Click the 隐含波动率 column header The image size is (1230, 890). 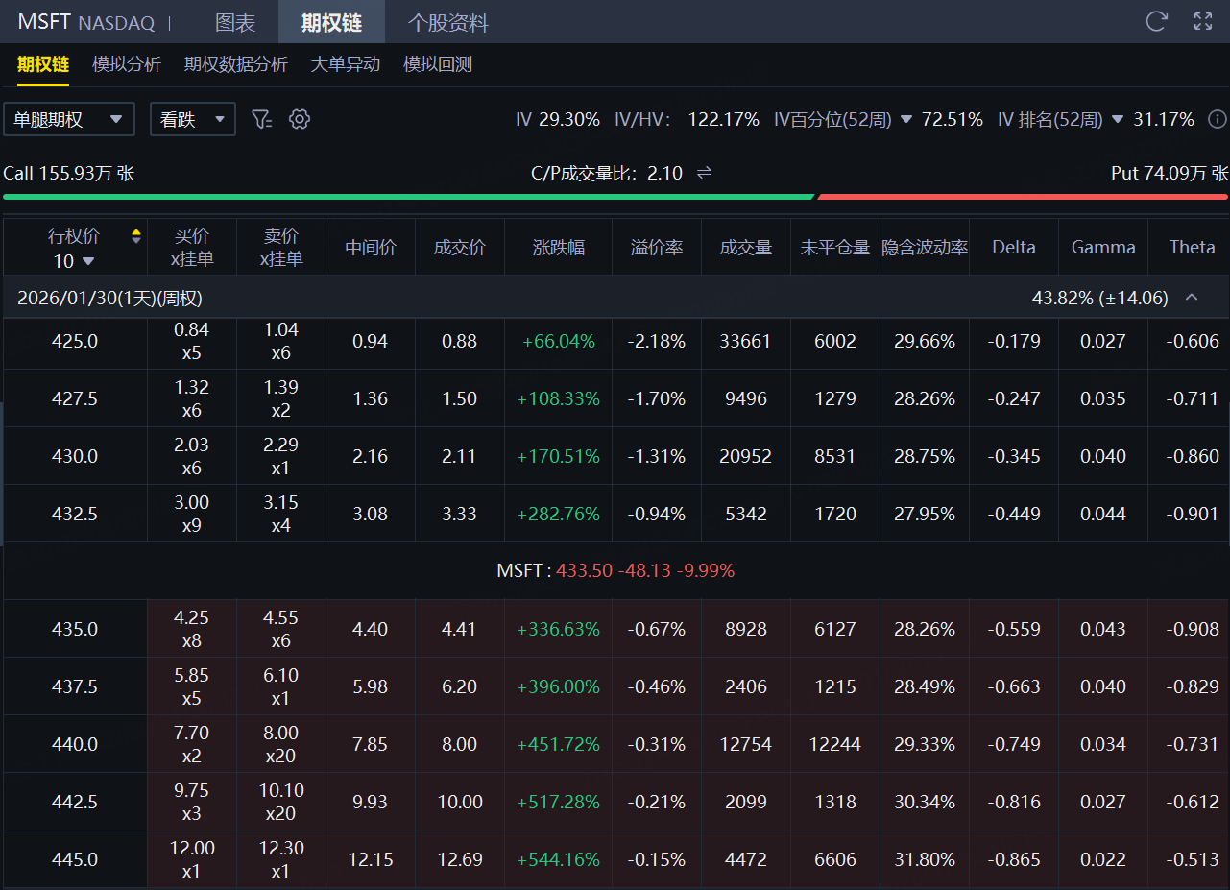[924, 247]
